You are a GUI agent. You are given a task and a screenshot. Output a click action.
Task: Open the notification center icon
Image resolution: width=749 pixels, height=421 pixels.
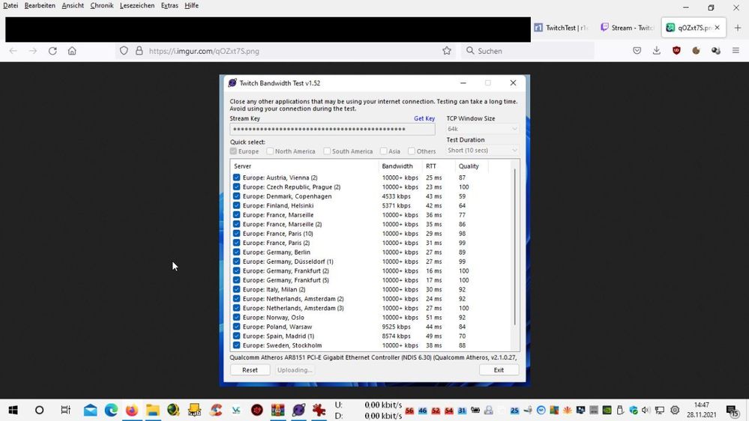tap(733, 411)
